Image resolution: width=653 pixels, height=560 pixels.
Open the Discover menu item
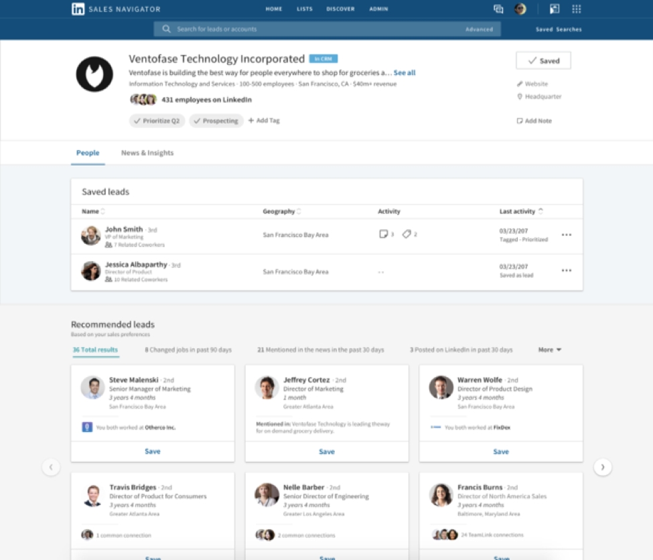[x=340, y=9]
